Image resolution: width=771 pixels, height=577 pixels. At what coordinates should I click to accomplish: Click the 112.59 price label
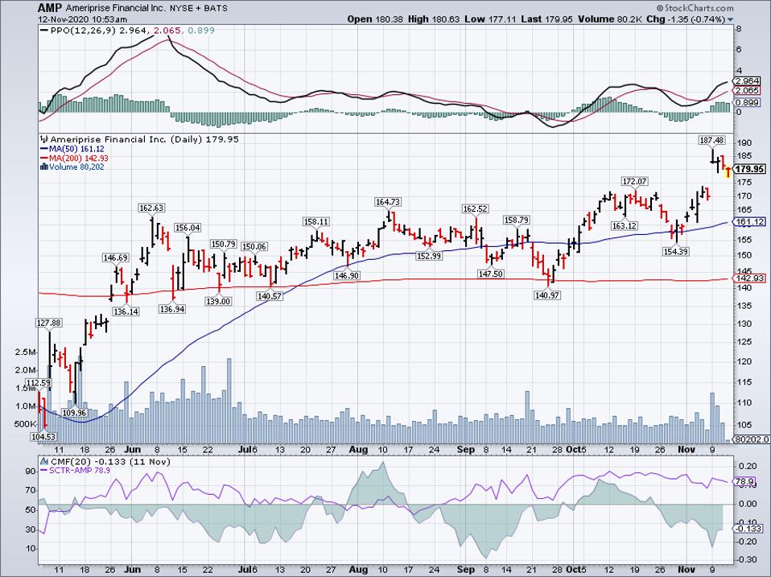(x=39, y=383)
